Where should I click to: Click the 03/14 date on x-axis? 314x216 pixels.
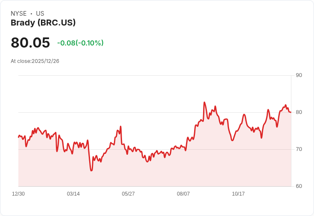click(73, 194)
